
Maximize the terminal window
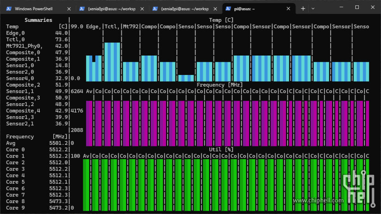coord(357,7)
